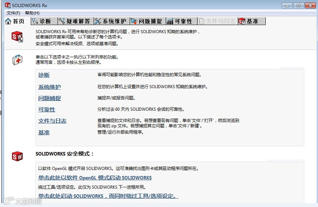Open the 帮助(H) menu
Image resolution: width=318 pixels, height=207 pixels.
point(32,13)
